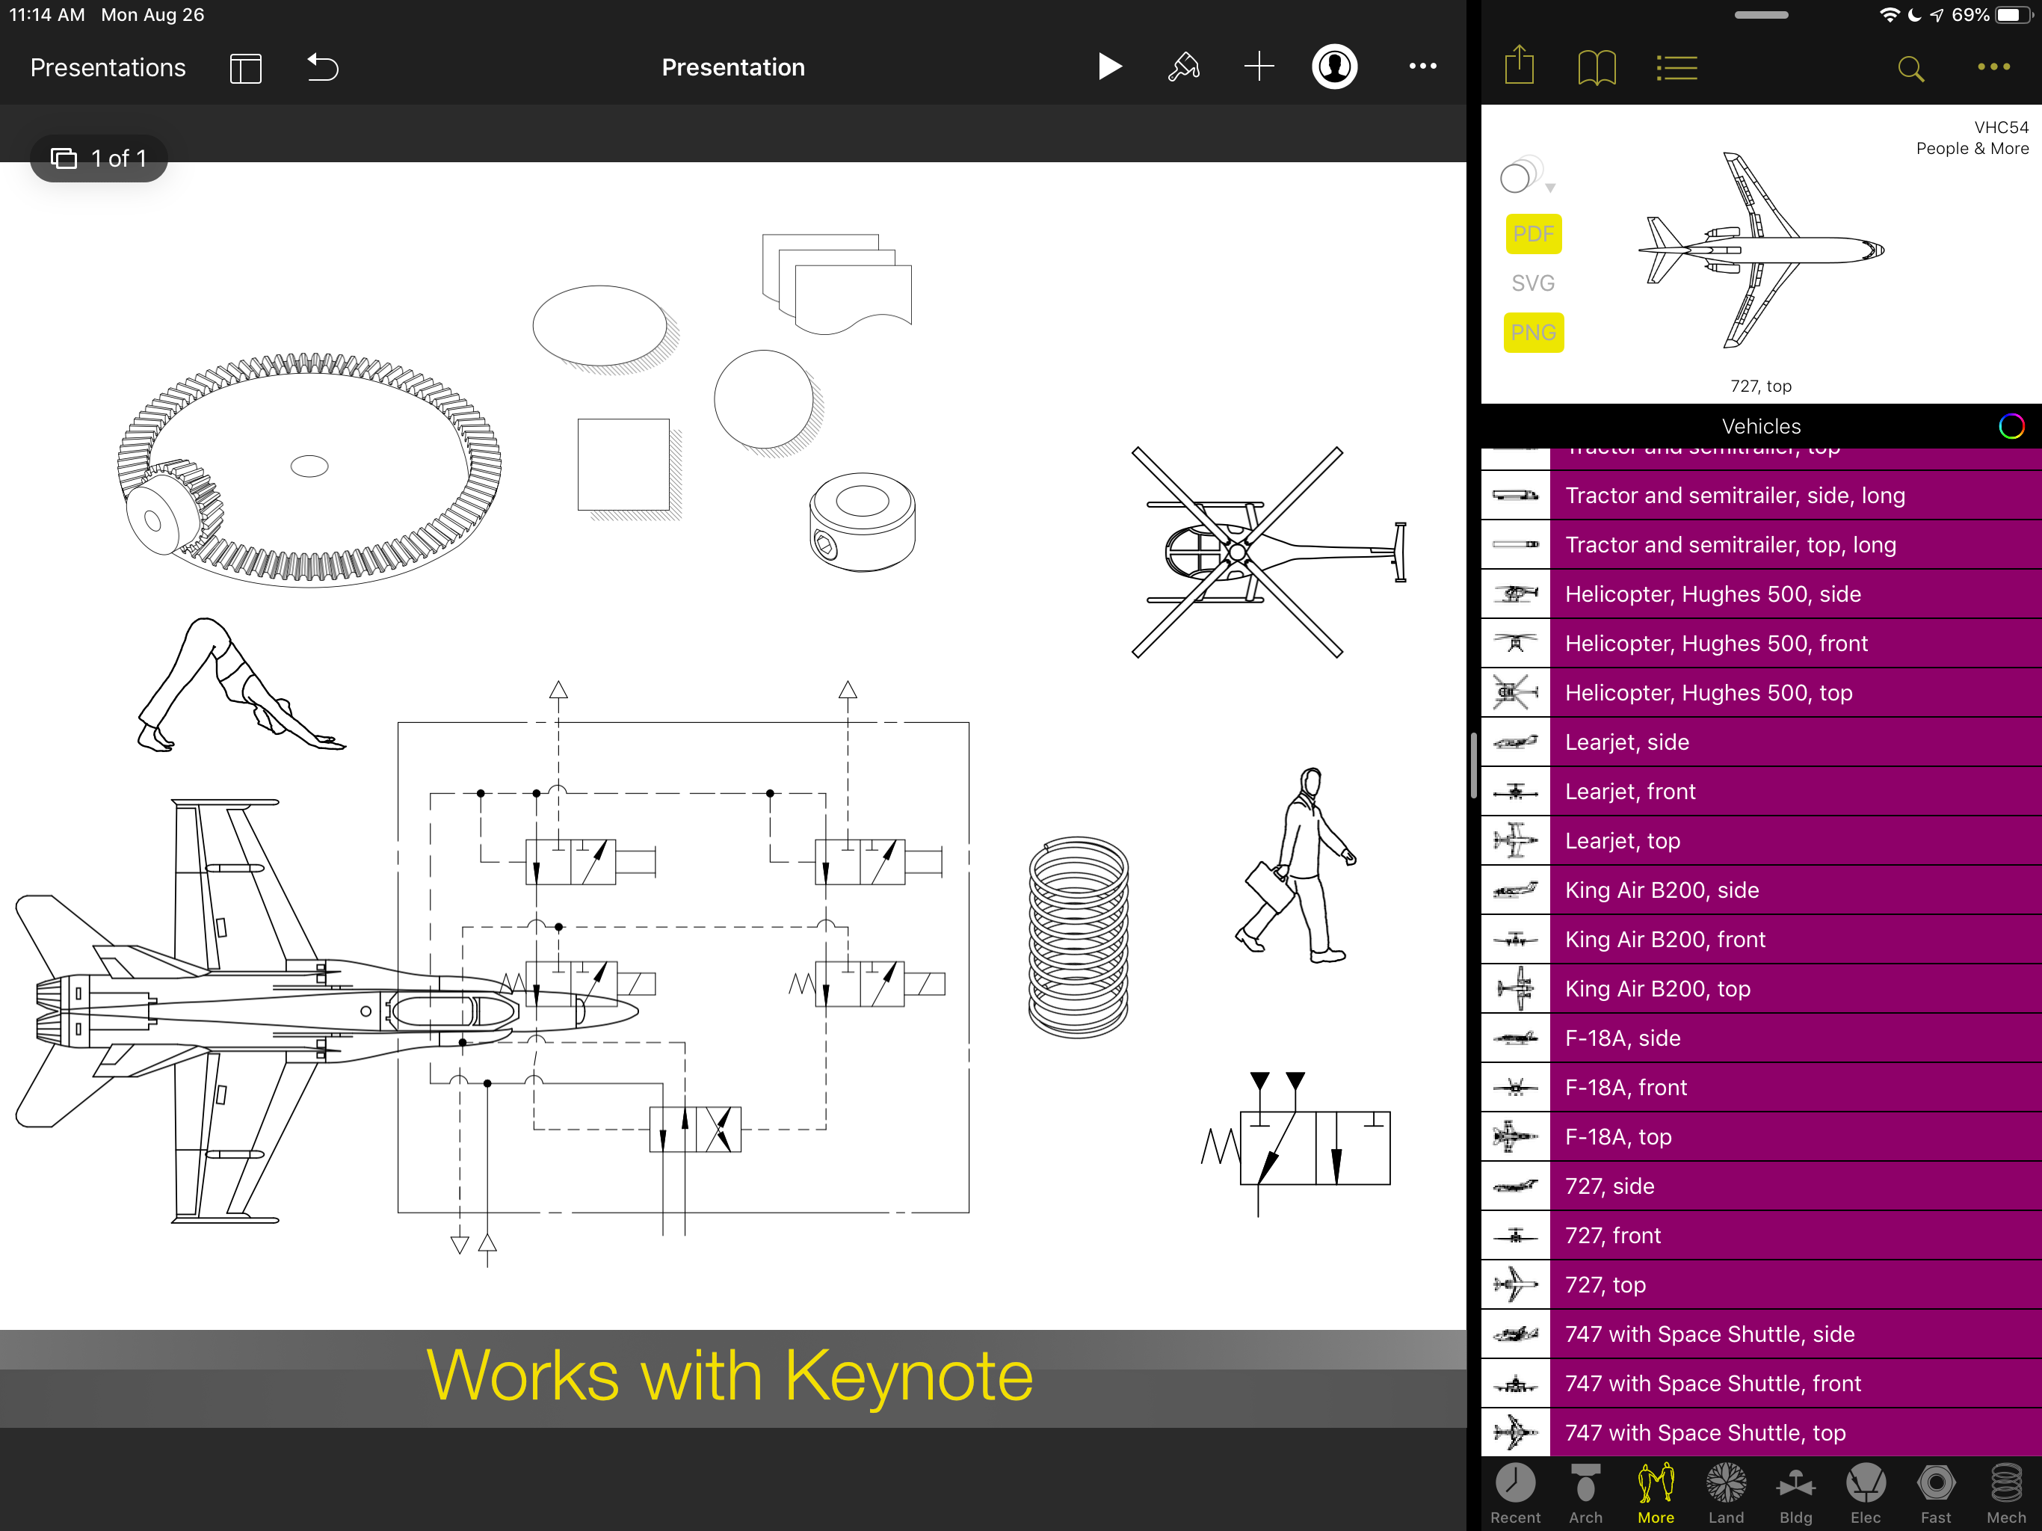2042x1531 pixels.
Task: Open the slide navigator view icon
Action: (246, 68)
